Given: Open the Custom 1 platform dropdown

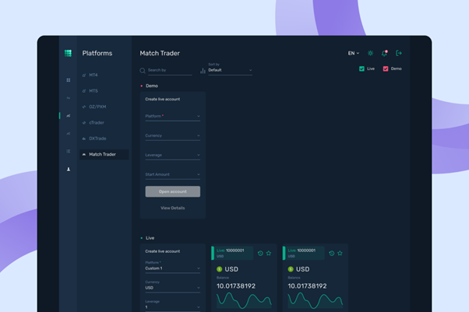Looking at the screenshot, I should pyautogui.click(x=173, y=268).
